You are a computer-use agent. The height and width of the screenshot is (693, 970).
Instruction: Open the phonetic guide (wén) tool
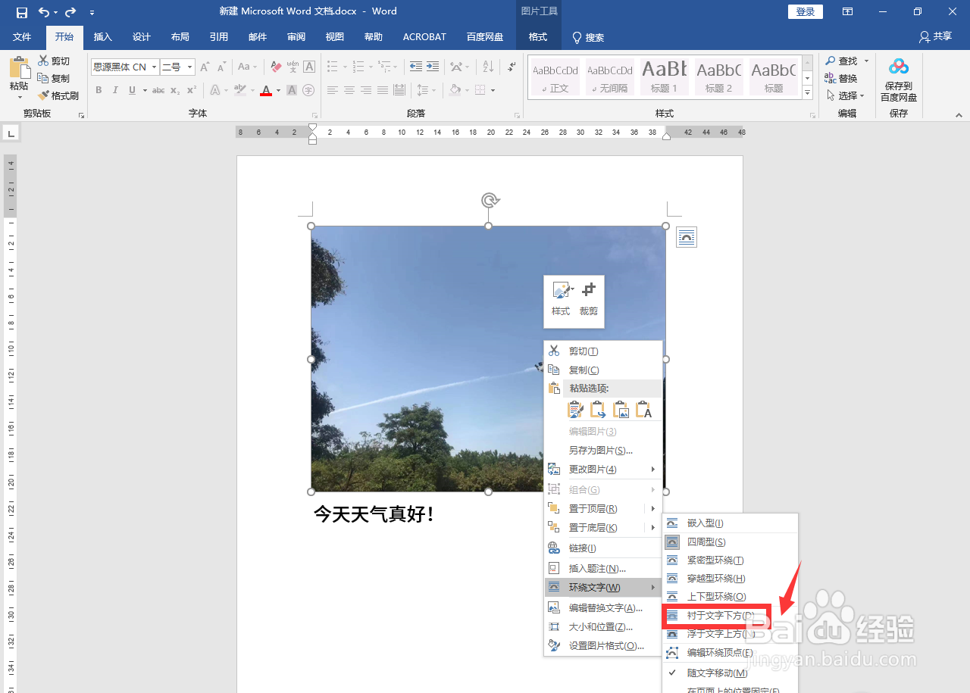293,67
